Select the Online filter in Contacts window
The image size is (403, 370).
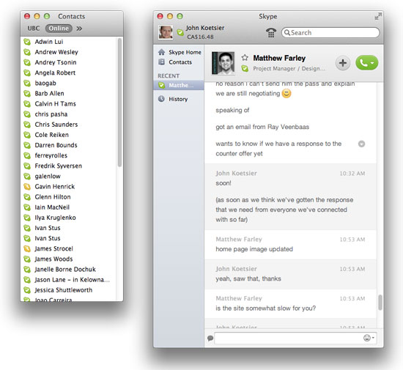(x=59, y=29)
